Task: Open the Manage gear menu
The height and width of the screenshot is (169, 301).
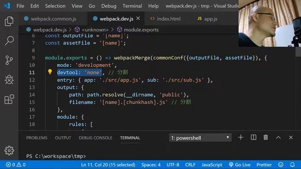Action: [x=9, y=151]
